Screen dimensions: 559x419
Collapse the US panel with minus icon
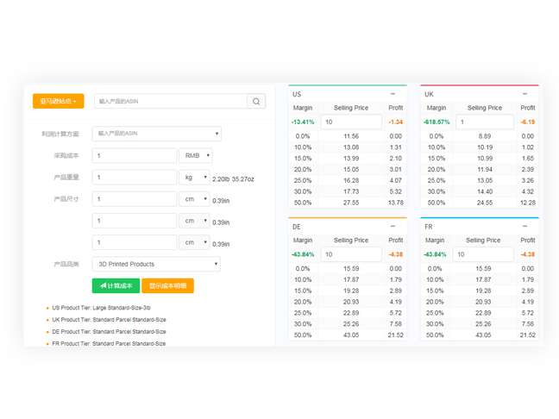tap(393, 93)
